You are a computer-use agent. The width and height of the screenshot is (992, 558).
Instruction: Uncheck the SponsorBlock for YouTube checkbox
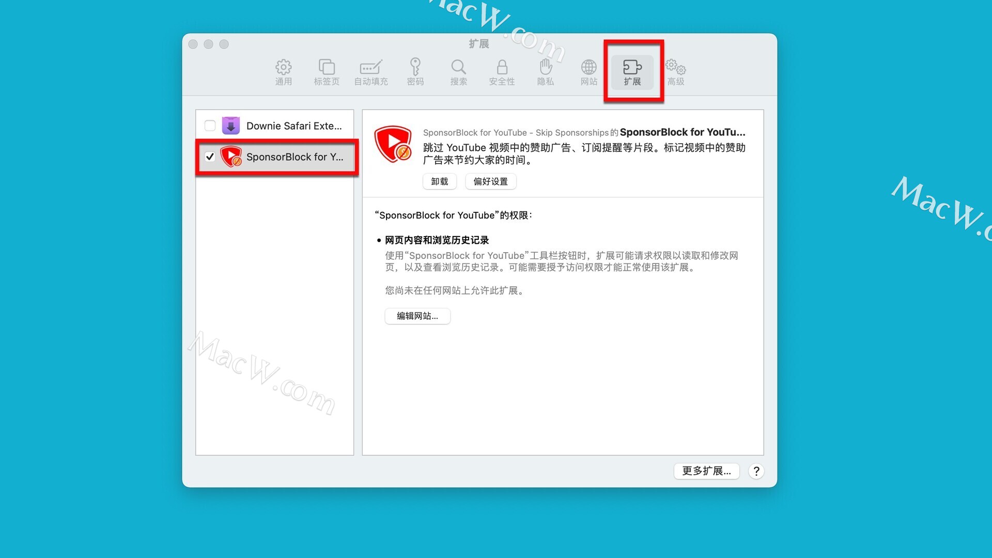coord(210,157)
